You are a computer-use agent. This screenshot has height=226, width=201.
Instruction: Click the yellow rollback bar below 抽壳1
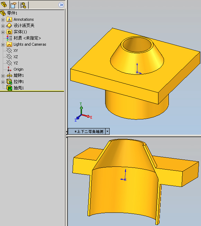point(32,91)
